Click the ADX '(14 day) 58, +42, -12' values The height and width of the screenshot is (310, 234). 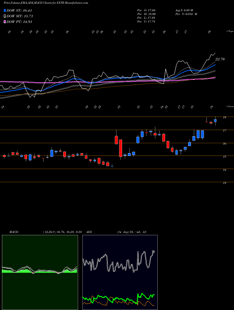pos(131,232)
